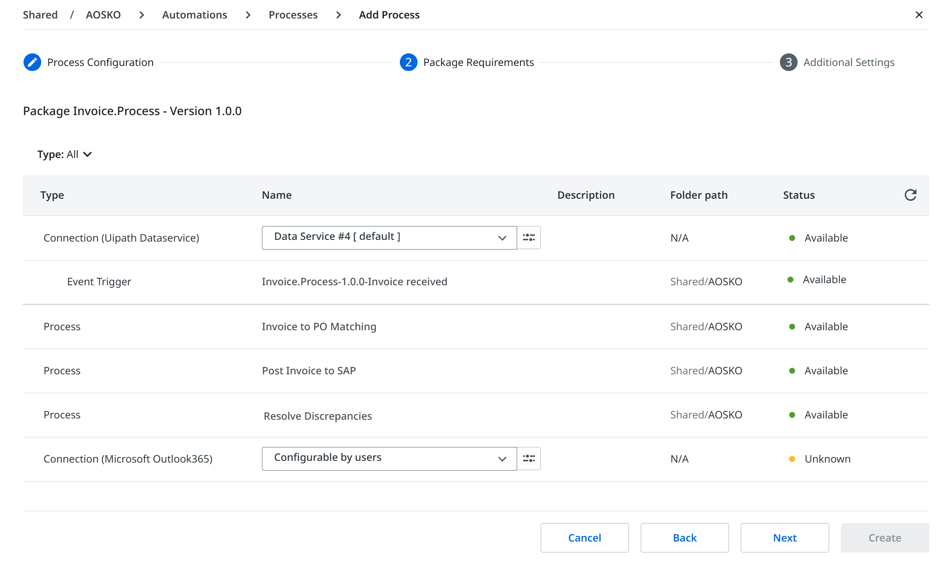Viewport: 946px width, 568px height.
Task: Click the Description column header
Action: tap(586, 195)
